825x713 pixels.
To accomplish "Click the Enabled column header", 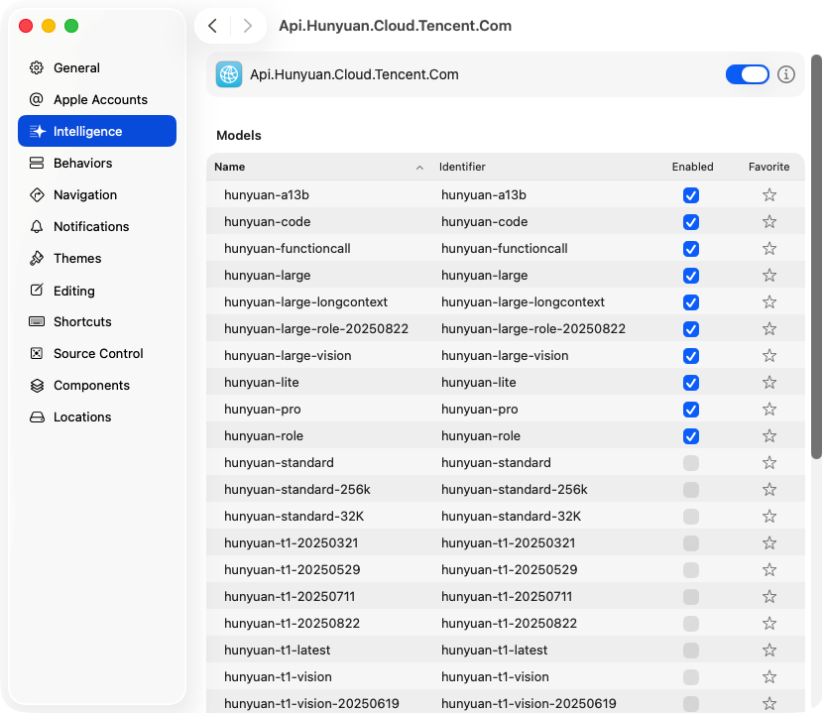I will pyautogui.click(x=692, y=167).
